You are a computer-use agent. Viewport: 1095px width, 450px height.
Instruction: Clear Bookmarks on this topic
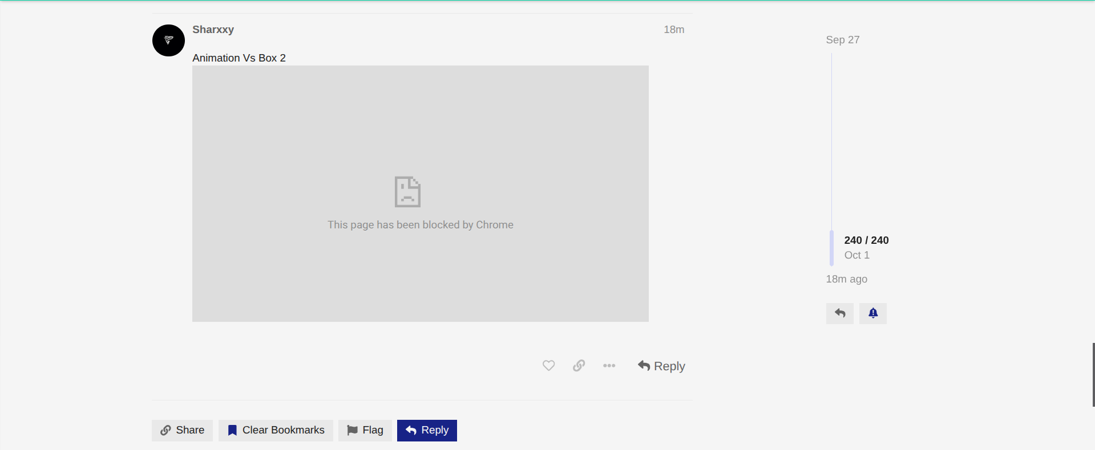click(x=276, y=430)
